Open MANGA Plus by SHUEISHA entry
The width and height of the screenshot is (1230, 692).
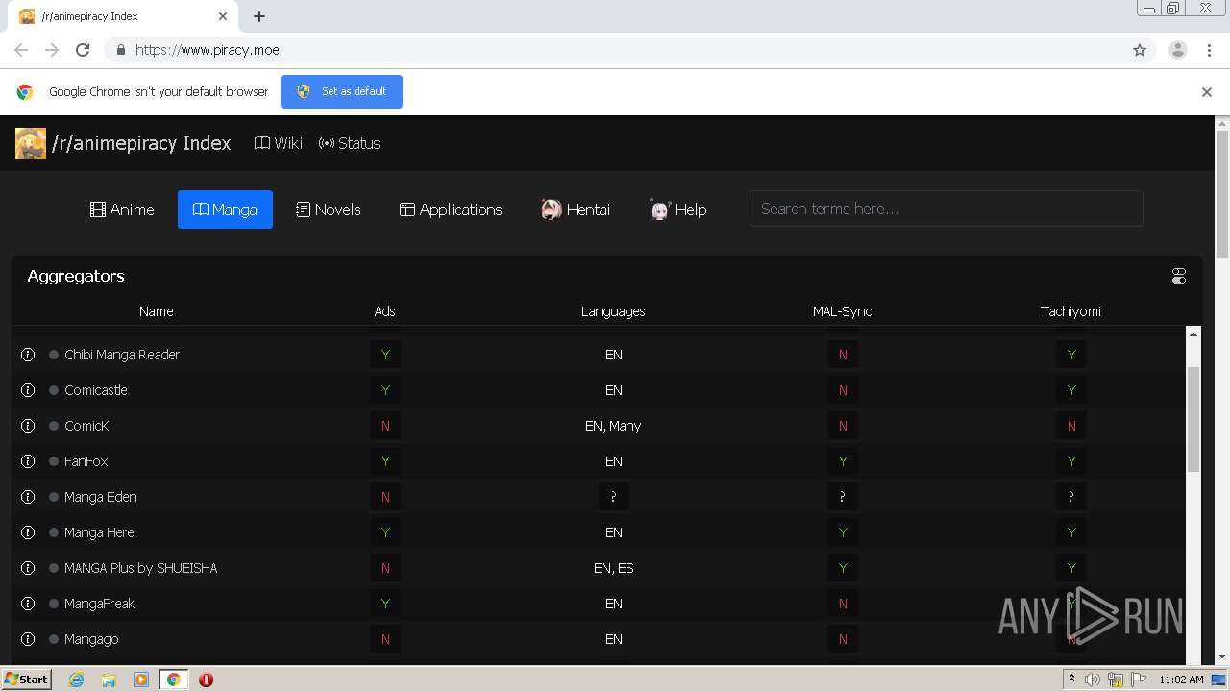[140, 568]
